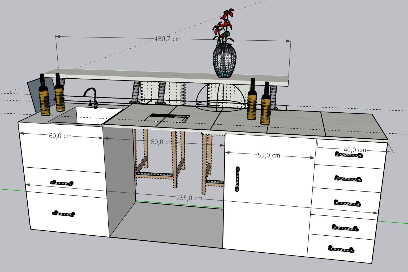Click the black sink faucet
Viewport: 408px width, 272px height.
pos(91,97)
